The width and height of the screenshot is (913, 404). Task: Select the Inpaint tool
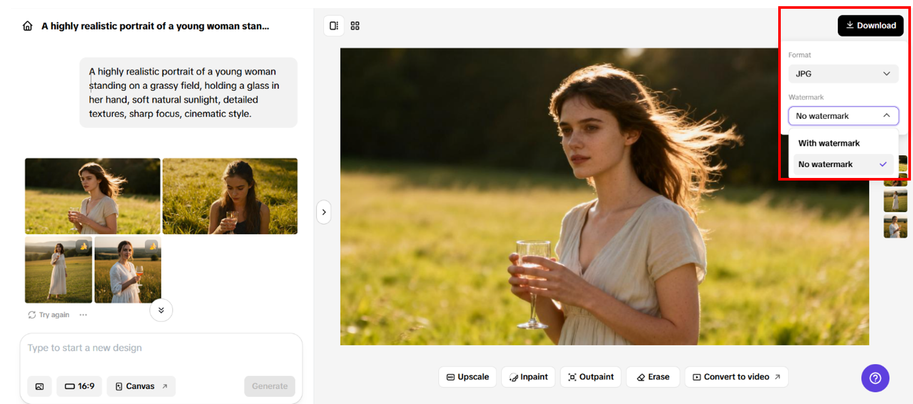[528, 377]
